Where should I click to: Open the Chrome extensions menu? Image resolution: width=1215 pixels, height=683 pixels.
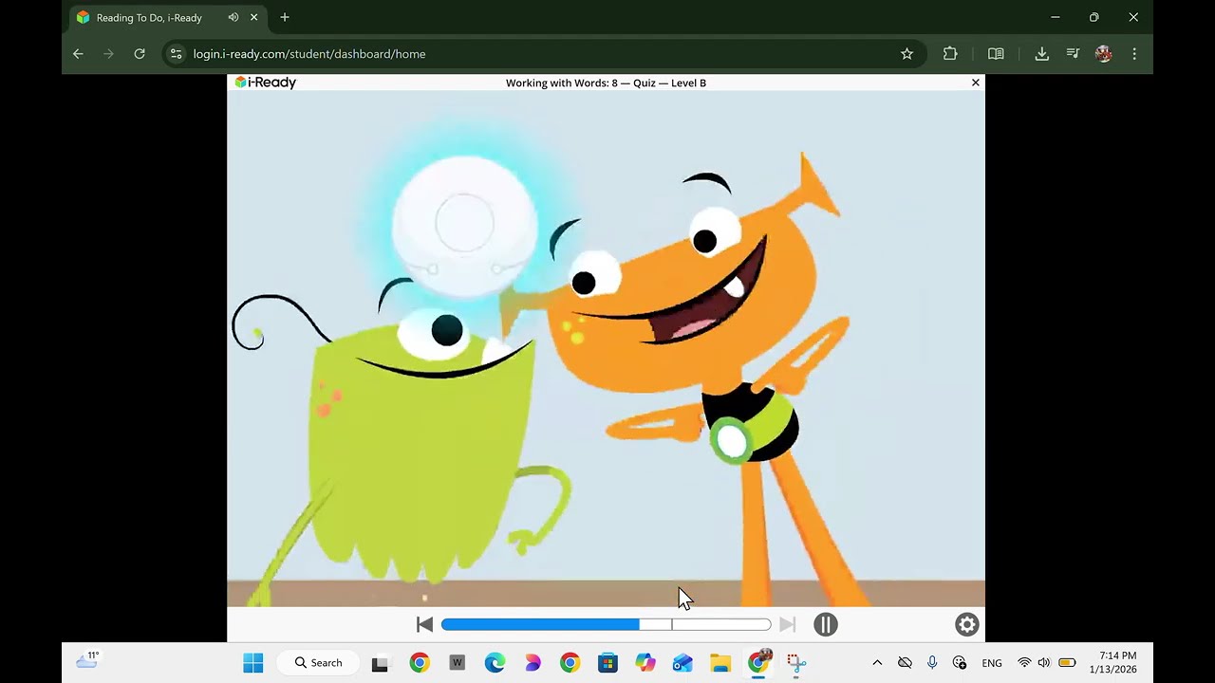tap(950, 54)
